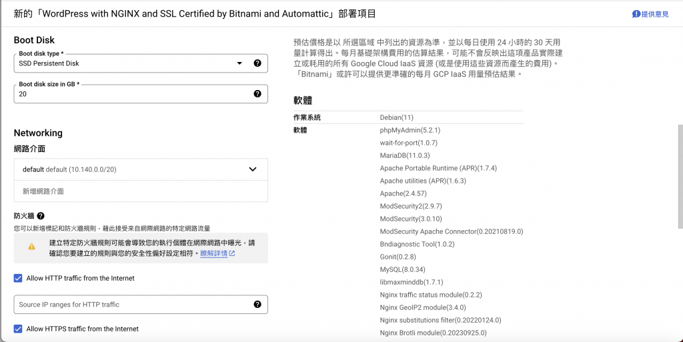Click the vertical scrollbar on the right
The height and width of the screenshot is (342, 683).
(680, 176)
